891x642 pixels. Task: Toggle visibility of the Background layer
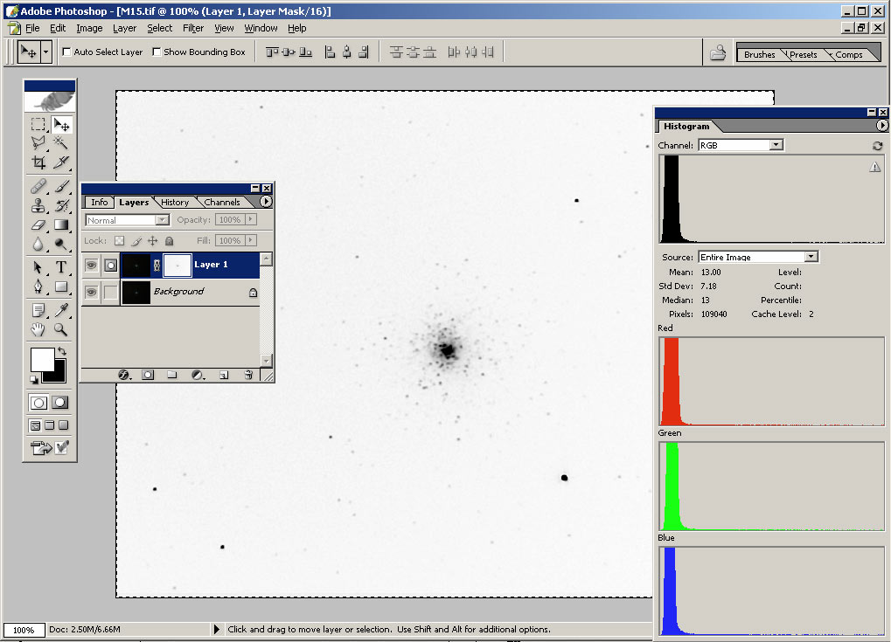(x=91, y=292)
